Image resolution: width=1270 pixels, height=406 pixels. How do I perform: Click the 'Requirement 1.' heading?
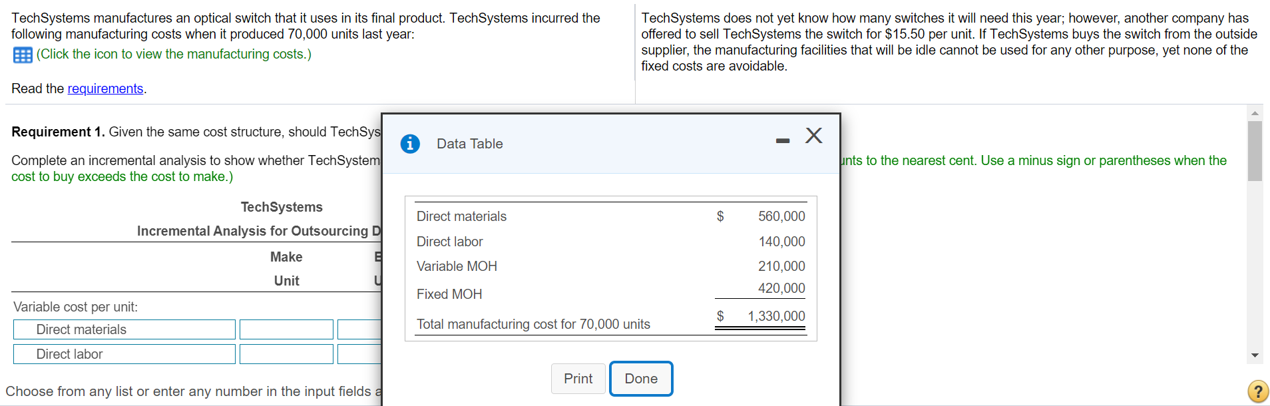pyautogui.click(x=58, y=132)
